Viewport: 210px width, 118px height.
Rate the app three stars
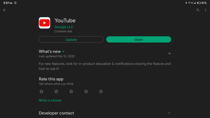click(x=71, y=91)
